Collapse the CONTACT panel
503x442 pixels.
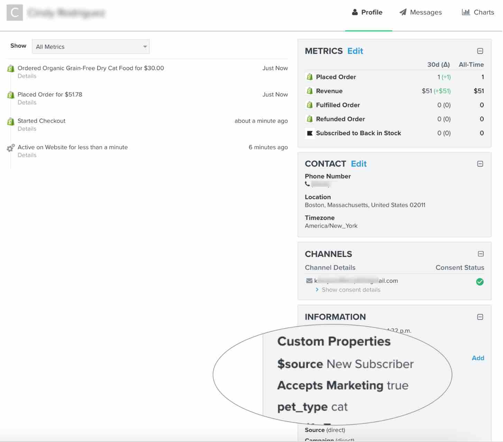coord(480,164)
